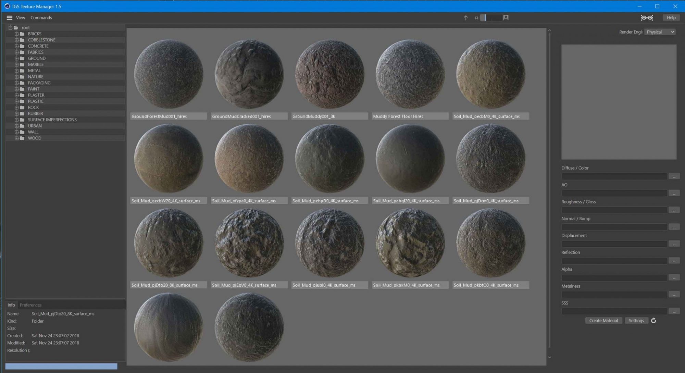Screen dimensions: 685x373
Task: Browse for a Displacement texture file
Action: pos(674,244)
